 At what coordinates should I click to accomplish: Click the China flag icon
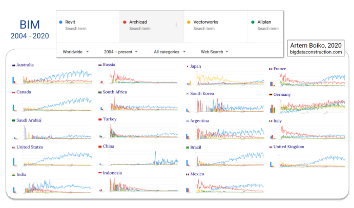coord(100,147)
